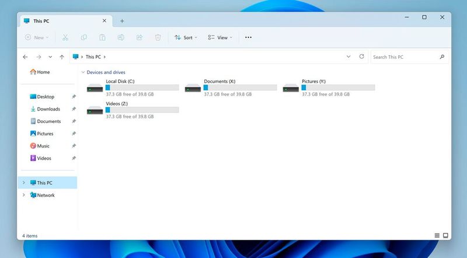Go forward with the right arrow

tap(39, 56)
